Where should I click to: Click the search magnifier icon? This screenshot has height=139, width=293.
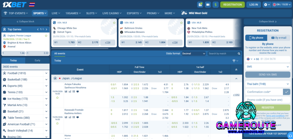239,54
